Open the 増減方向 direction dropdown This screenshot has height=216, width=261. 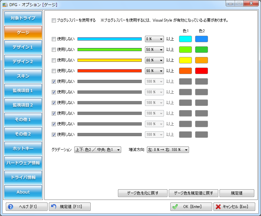167,150
